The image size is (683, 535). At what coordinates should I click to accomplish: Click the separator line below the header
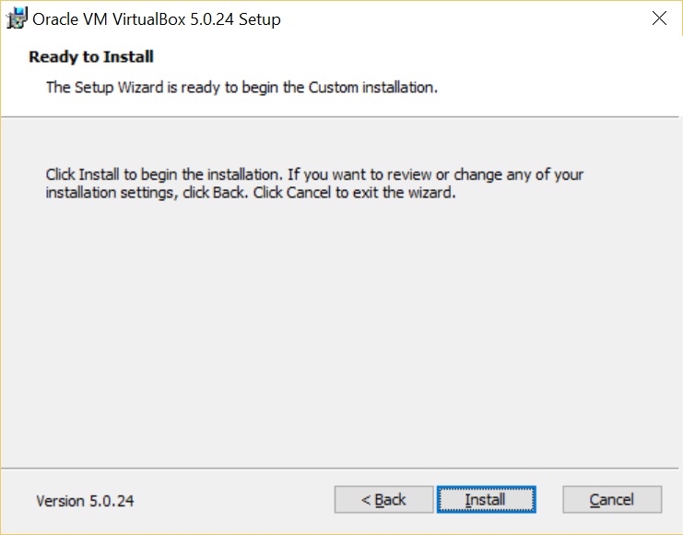click(341, 117)
